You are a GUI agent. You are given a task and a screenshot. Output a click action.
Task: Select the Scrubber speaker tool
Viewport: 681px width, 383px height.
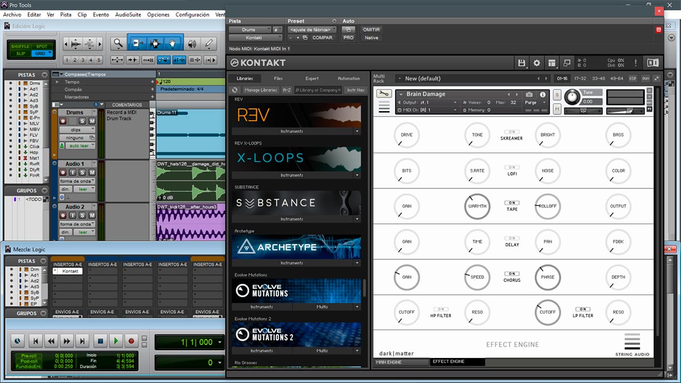tap(192, 43)
